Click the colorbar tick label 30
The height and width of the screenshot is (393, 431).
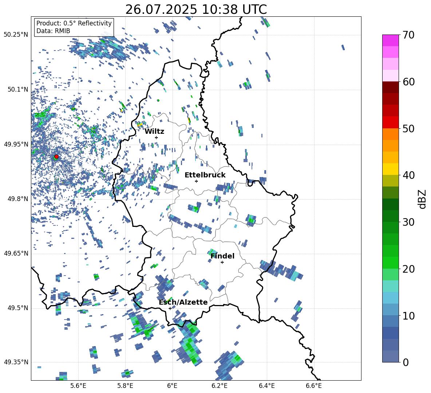click(408, 222)
